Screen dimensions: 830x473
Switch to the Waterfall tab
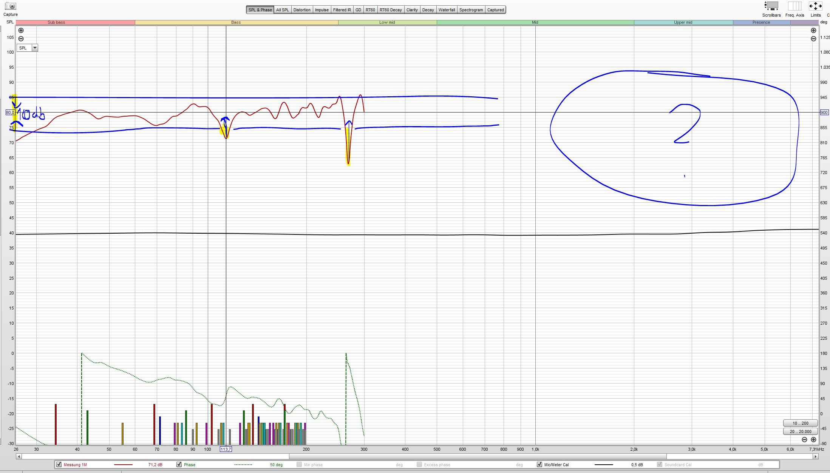click(x=447, y=10)
